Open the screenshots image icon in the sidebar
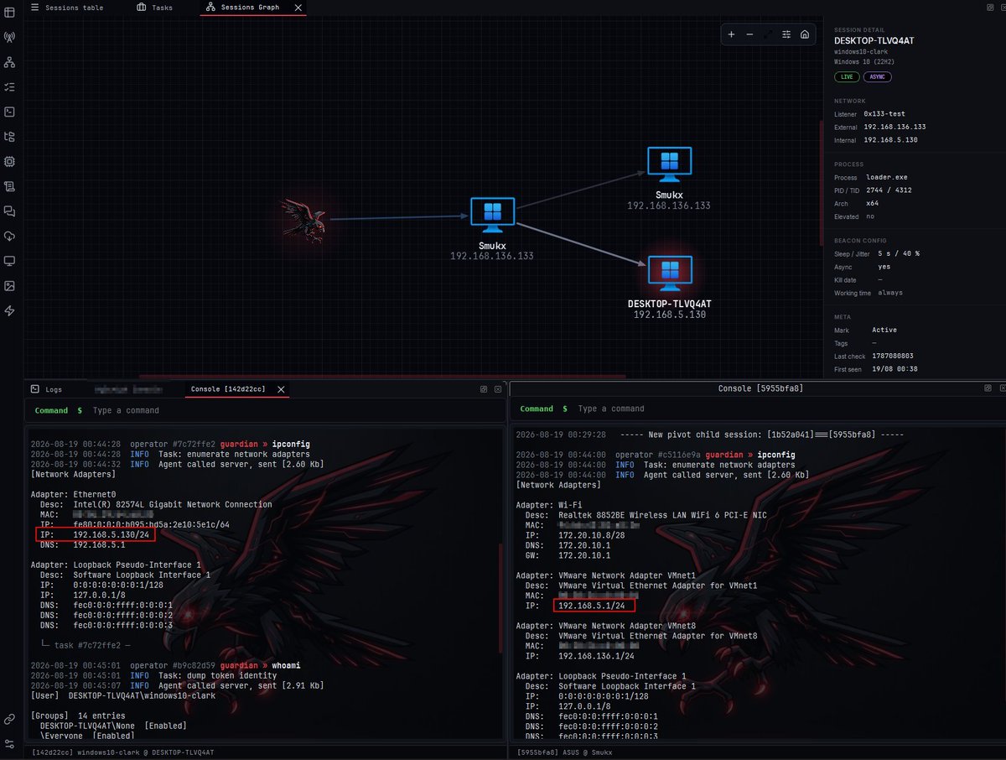Screen dimensions: 1006x760 (10, 285)
